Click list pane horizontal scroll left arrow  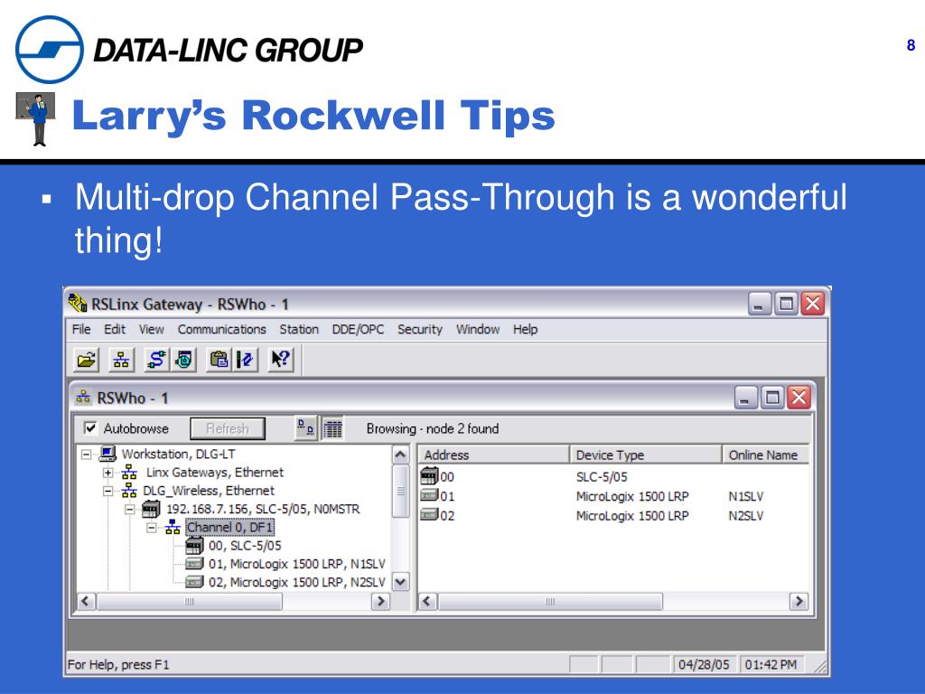tap(427, 601)
